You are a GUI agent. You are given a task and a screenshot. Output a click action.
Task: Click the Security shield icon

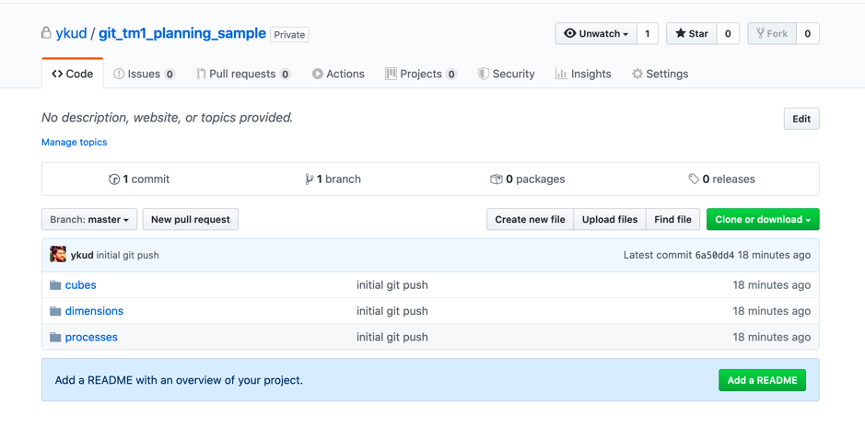coord(484,74)
